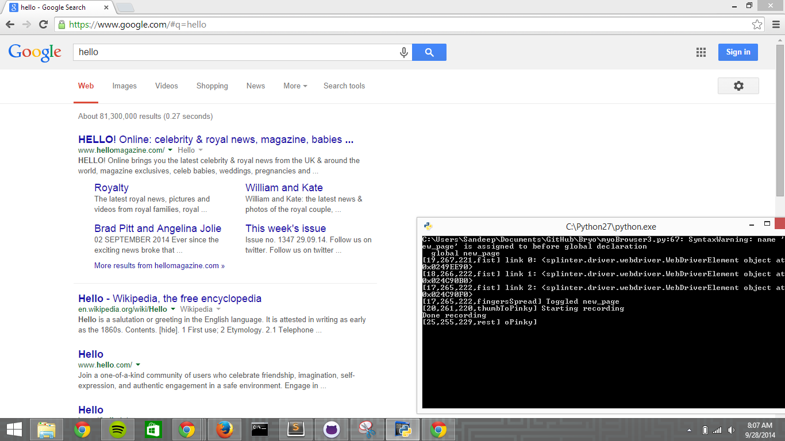This screenshot has width=785, height=441.
Task: Open the This week's issue sitelink
Action: coord(286,229)
